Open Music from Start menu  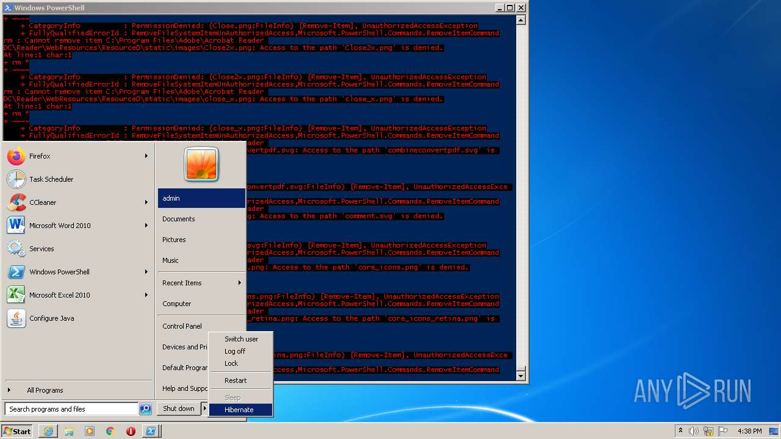(x=201, y=260)
